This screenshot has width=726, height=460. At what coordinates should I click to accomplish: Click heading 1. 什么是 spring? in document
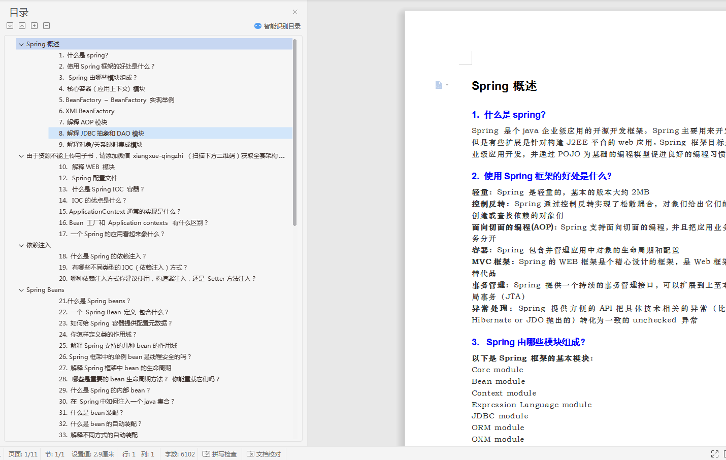point(509,115)
